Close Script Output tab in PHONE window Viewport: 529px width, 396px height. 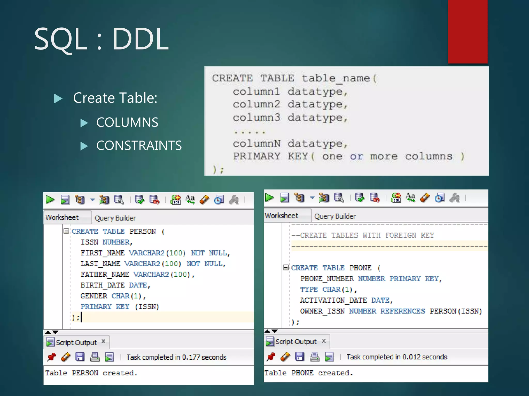(324, 341)
